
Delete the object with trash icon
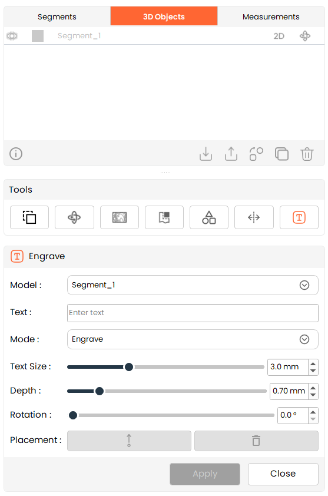307,154
